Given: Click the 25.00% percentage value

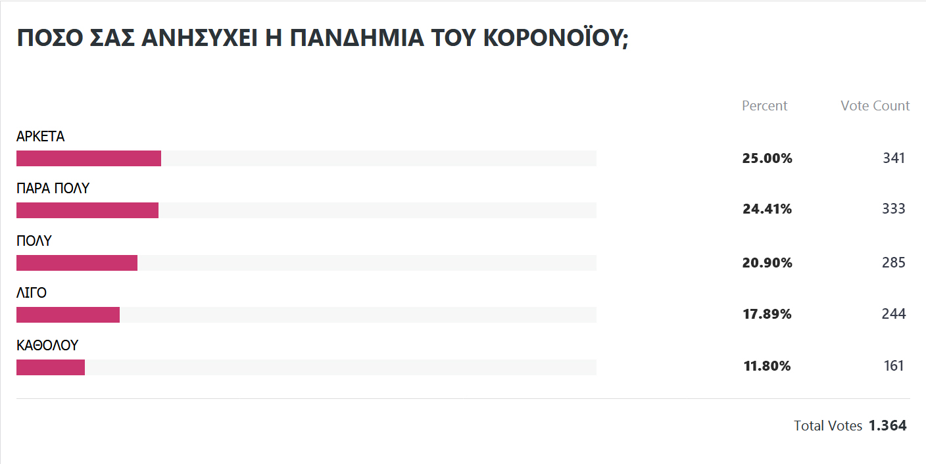Looking at the screenshot, I should [767, 158].
